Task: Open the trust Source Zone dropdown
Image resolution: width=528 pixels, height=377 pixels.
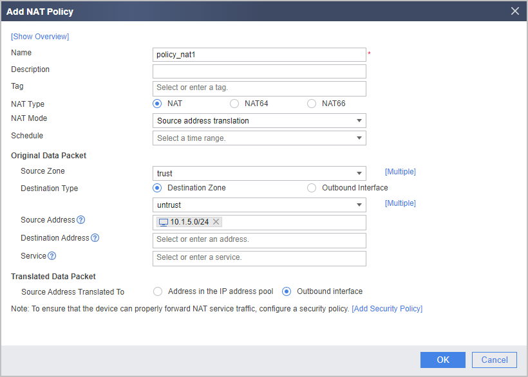Action: [x=259, y=174]
